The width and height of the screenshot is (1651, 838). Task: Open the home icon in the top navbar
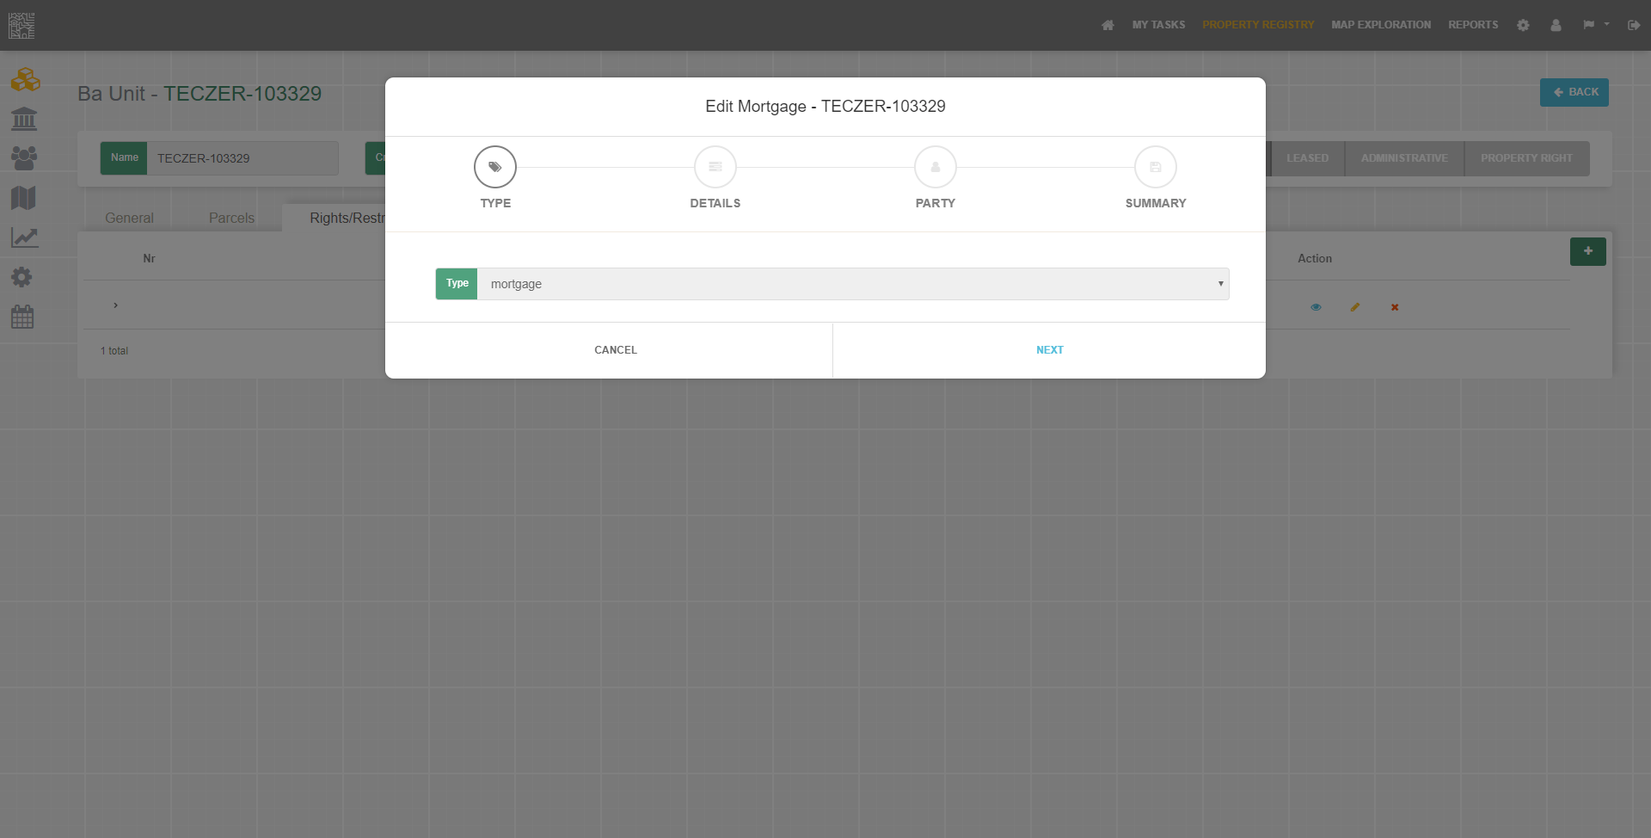point(1108,25)
